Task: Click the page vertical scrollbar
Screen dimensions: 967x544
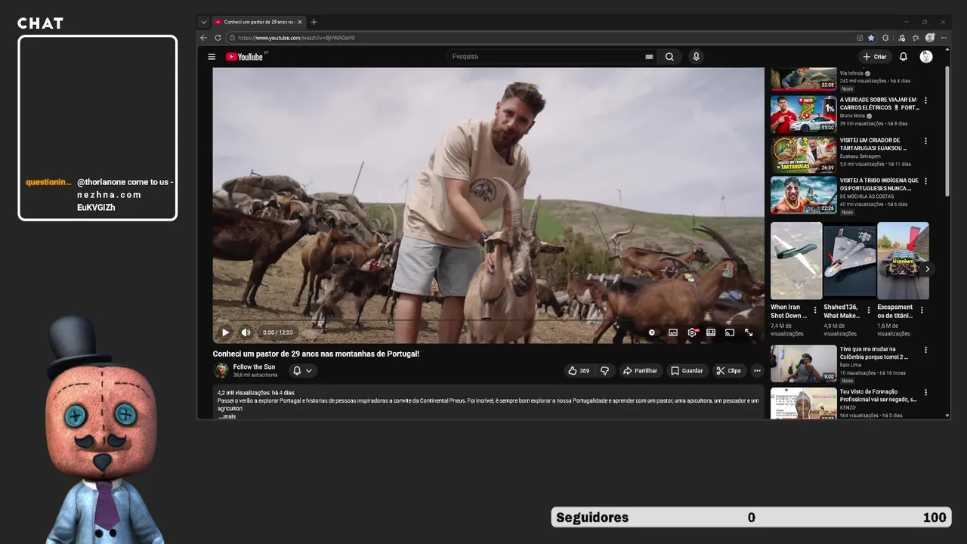Action: pos(947,132)
